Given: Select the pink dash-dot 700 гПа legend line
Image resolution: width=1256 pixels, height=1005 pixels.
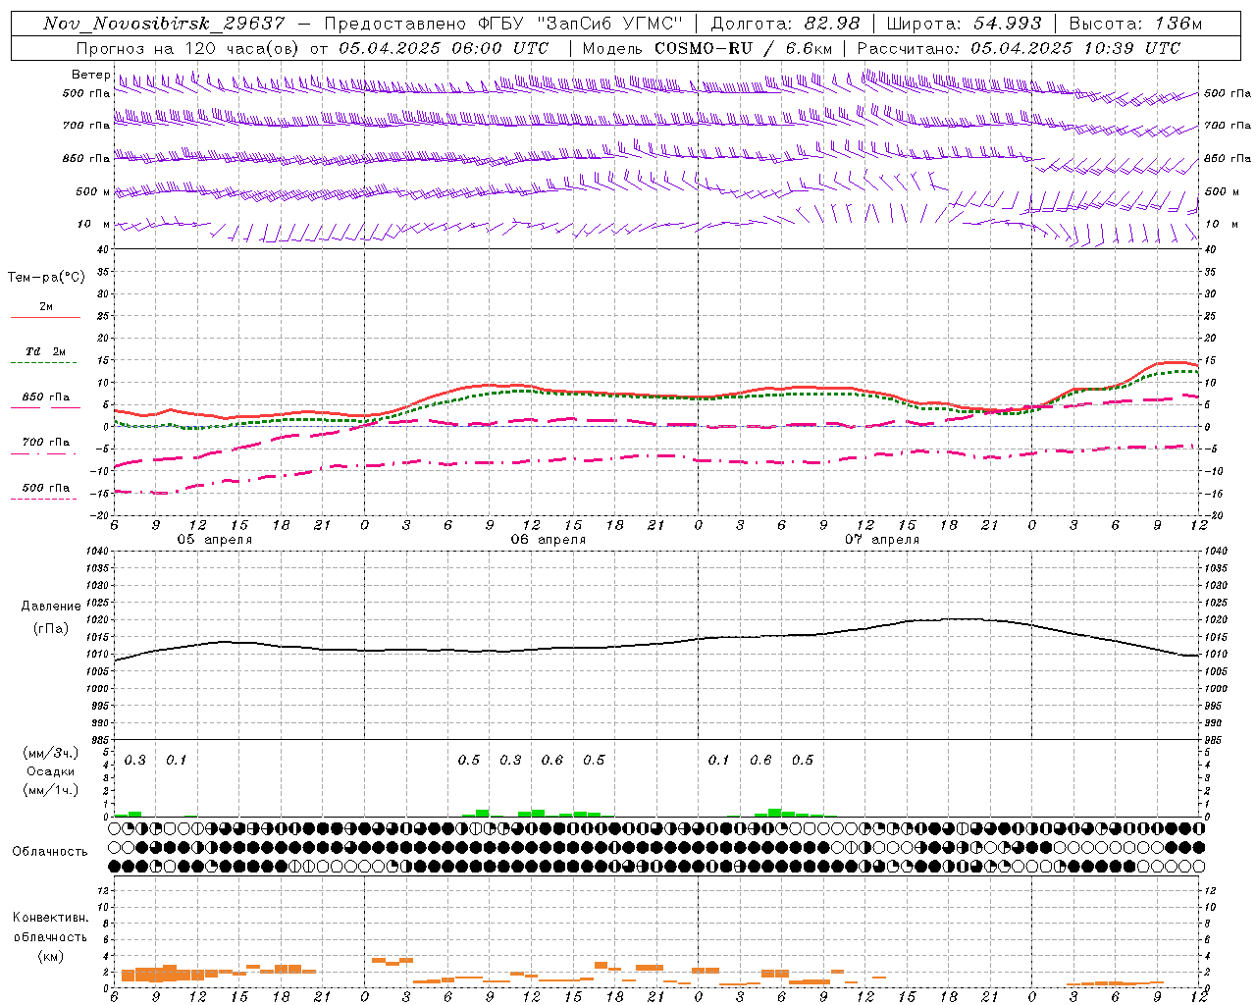Looking at the screenshot, I should click(x=43, y=453).
